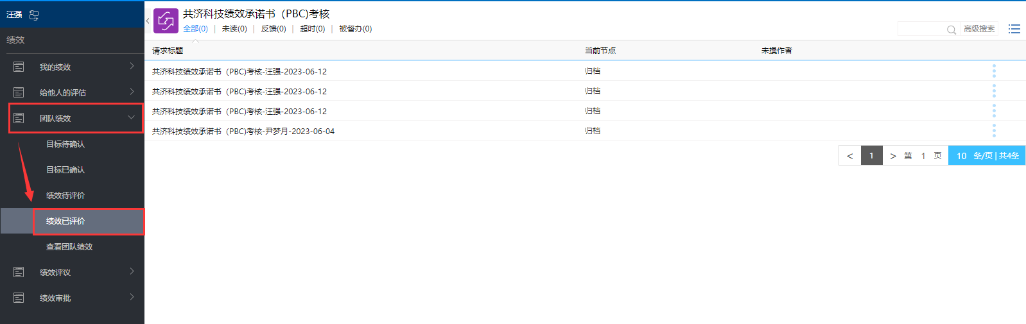
Task: Click the 我的绩效 sidebar icon
Action: click(x=19, y=67)
